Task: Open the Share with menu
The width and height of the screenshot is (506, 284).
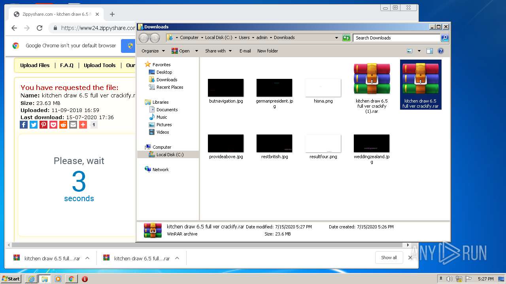Action: 218,51
